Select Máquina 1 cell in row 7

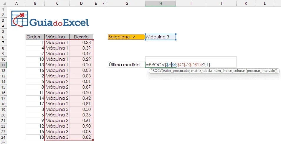tap(57, 43)
